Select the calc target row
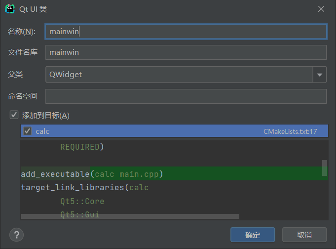This screenshot has height=249, width=336. pyautogui.click(x=175, y=131)
